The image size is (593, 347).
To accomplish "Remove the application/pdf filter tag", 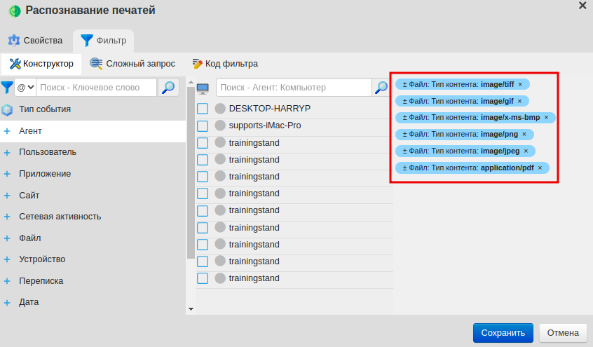I will (540, 168).
